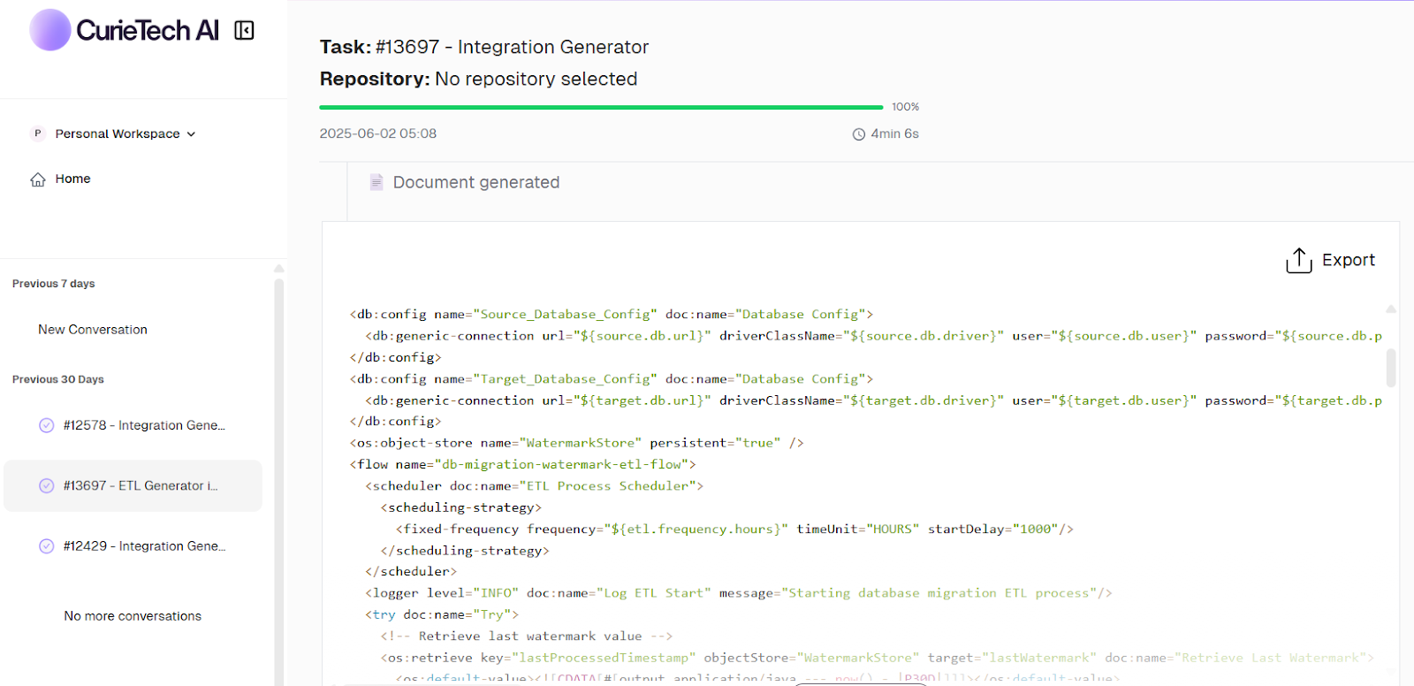Click the Previous 7 days section label
This screenshot has width=1414, height=686.
pyautogui.click(x=53, y=284)
